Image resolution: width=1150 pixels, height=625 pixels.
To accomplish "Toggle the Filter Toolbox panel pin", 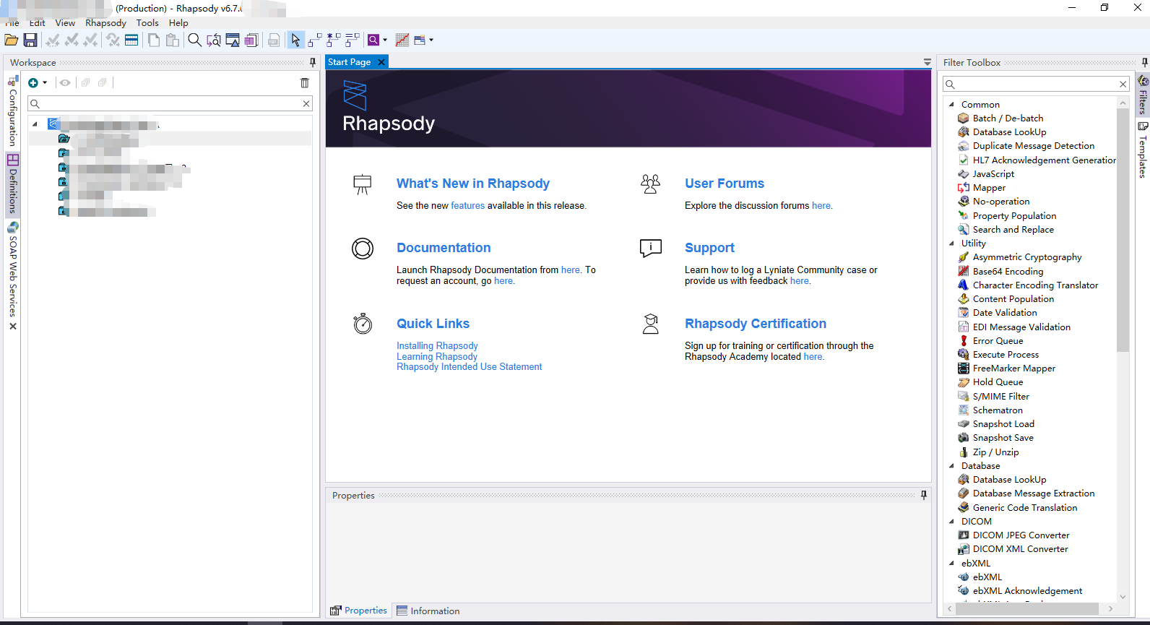I will [1144, 63].
